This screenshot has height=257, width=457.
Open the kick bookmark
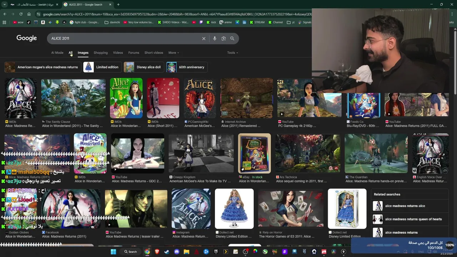coord(211,22)
